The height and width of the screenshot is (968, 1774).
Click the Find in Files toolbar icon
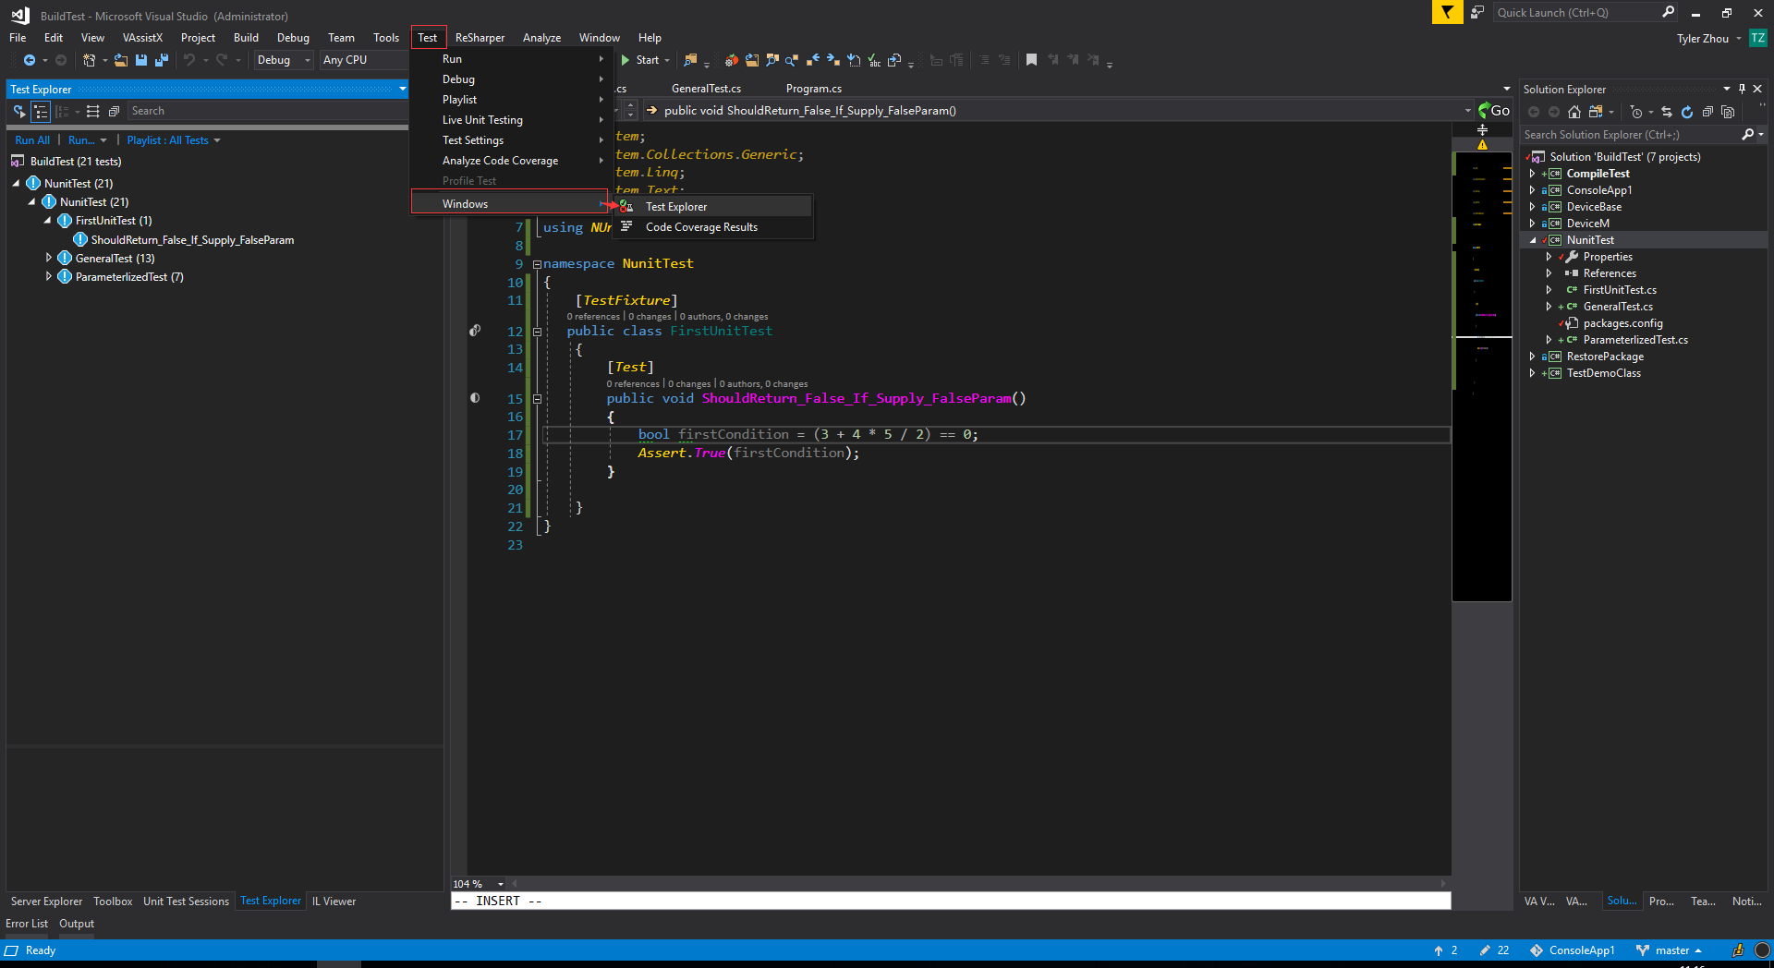[x=690, y=60]
